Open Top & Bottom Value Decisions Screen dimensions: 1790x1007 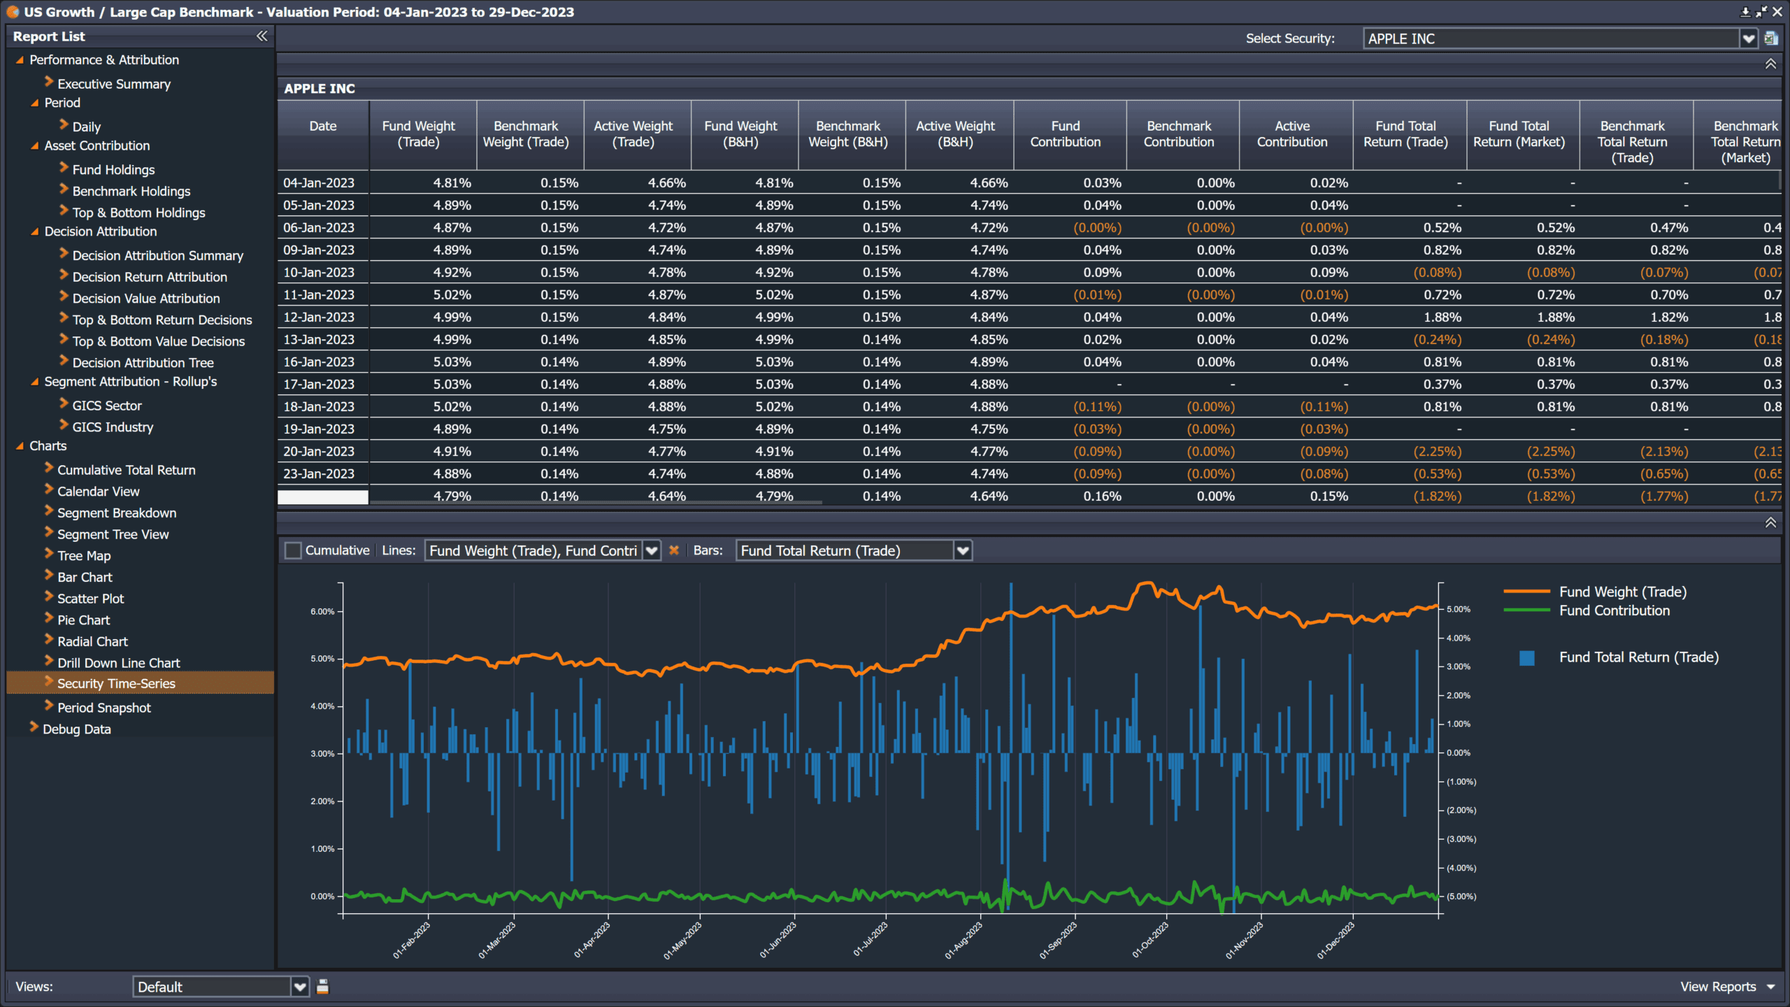[x=159, y=341]
